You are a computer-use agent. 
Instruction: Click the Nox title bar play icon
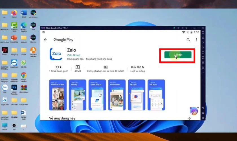coord(174,28)
